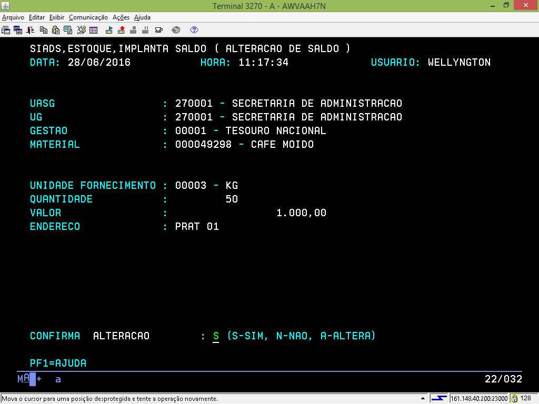Click the time 11:17:34
This screenshot has height=404, width=539.
tap(263, 63)
